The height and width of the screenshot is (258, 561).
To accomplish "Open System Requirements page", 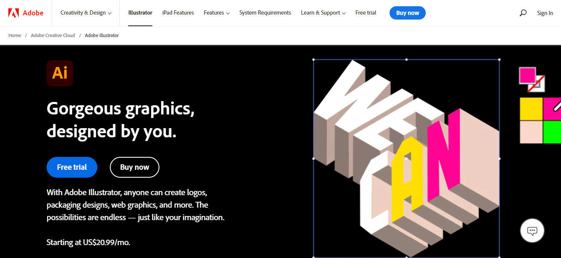I will [265, 13].
